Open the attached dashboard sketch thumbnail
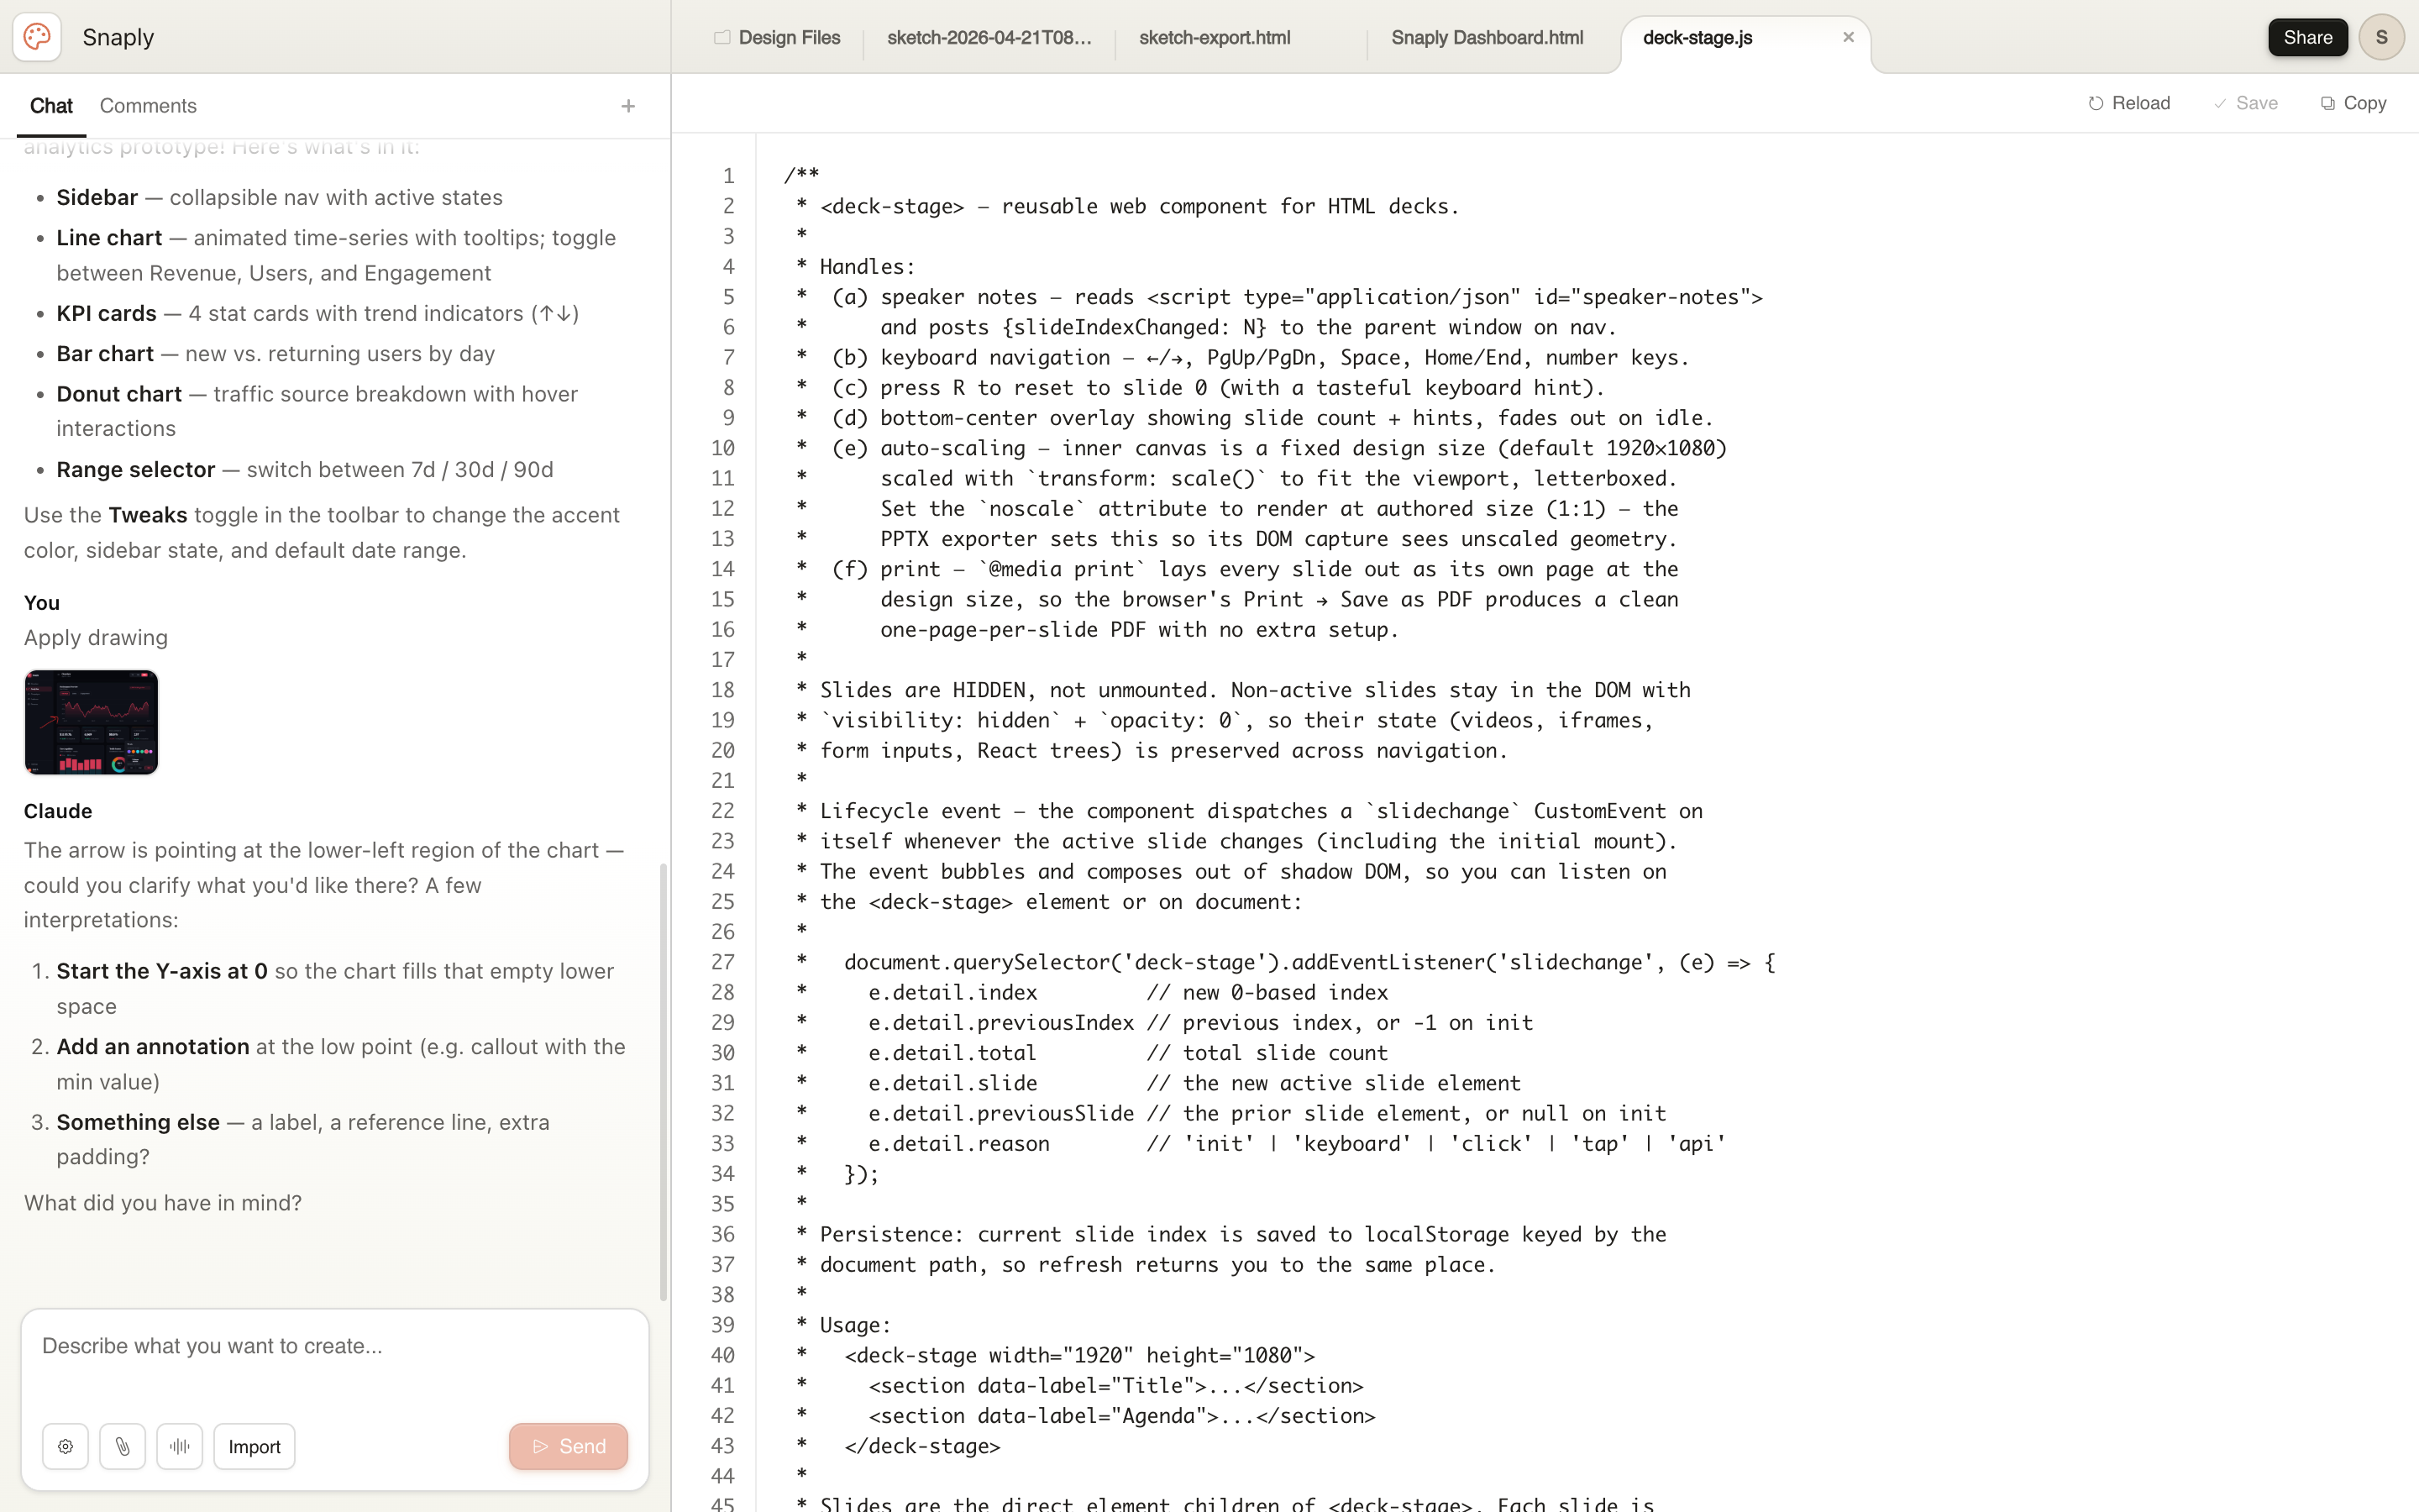Viewport: 2419px width, 1512px height. pyautogui.click(x=91, y=722)
